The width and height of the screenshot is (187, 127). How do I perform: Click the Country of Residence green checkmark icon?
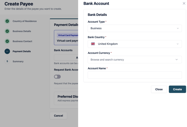(x=7, y=21)
